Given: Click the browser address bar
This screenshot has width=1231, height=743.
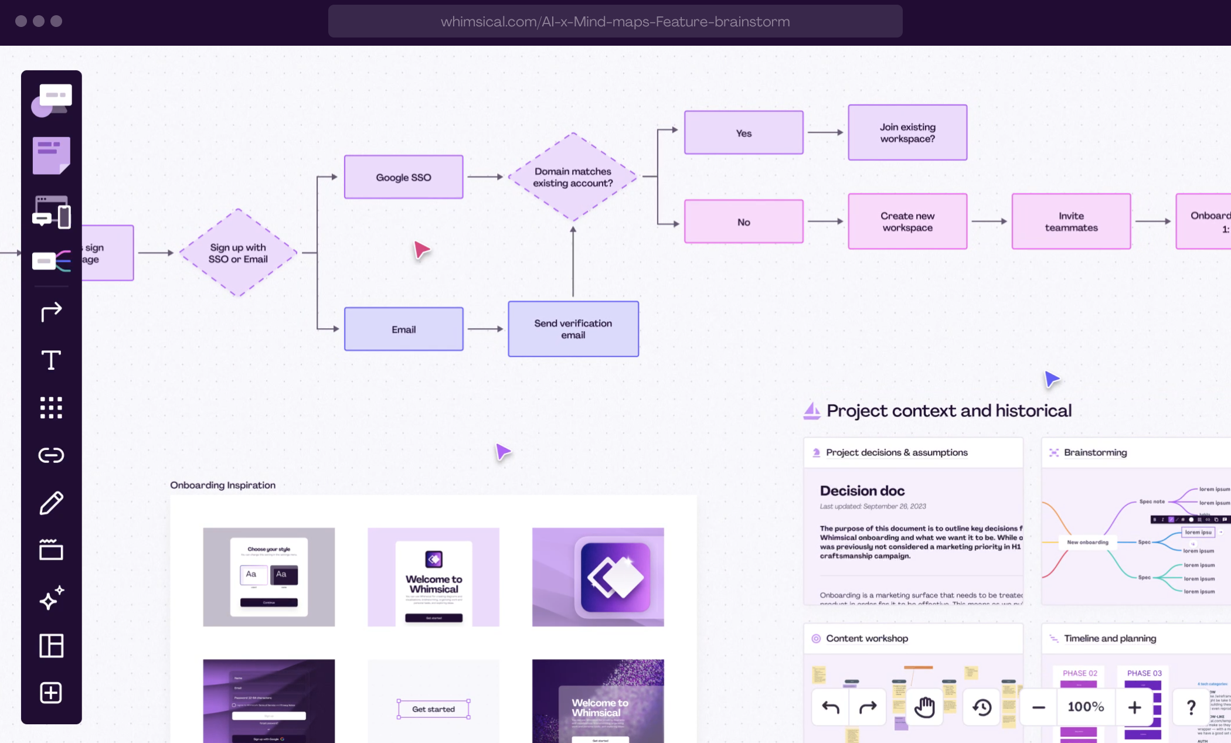Looking at the screenshot, I should [615, 22].
